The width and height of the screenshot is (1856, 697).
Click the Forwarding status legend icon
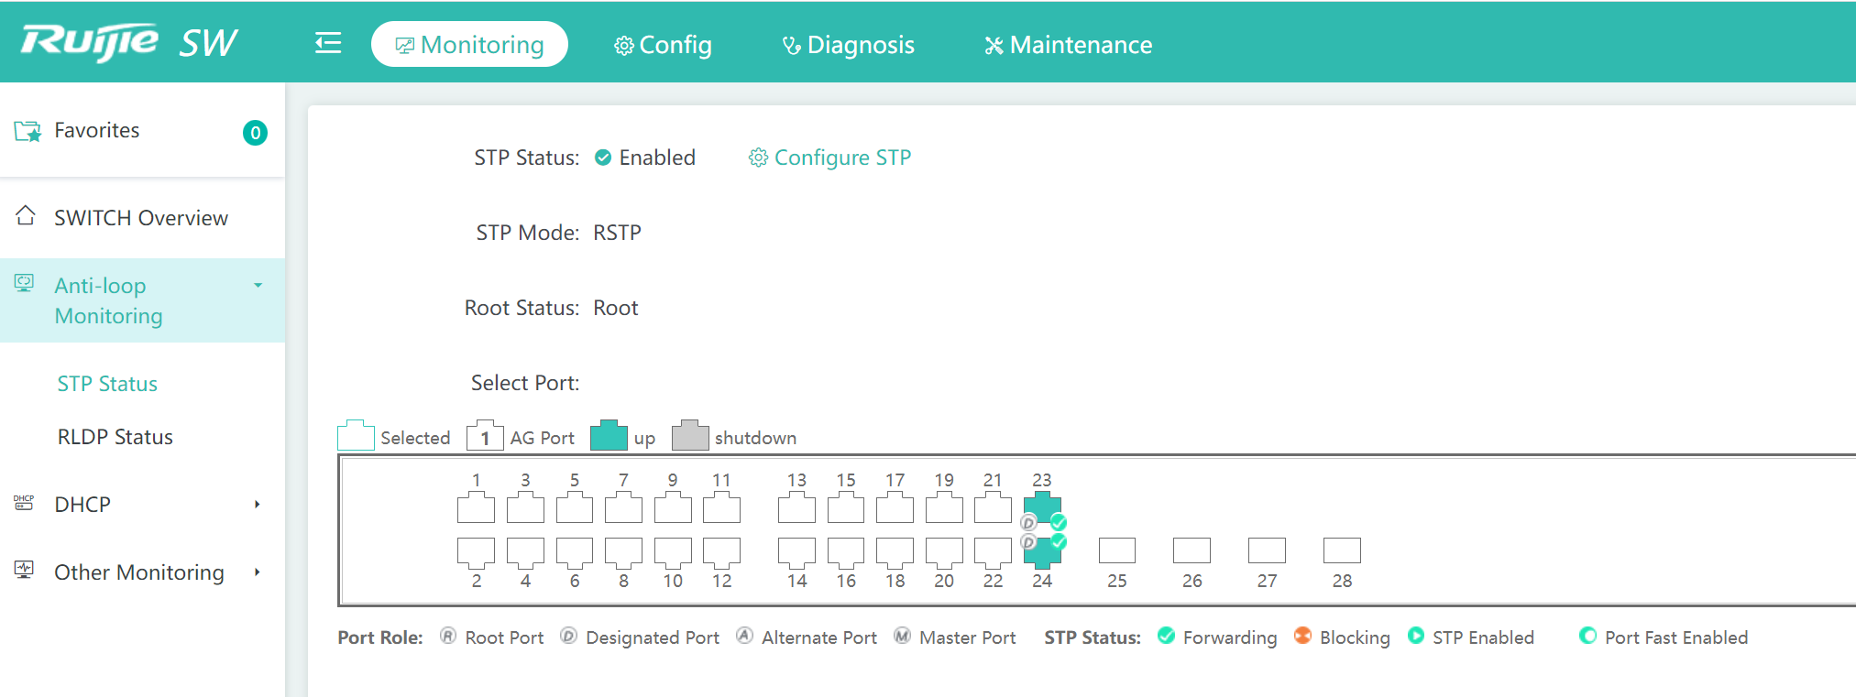(1166, 636)
